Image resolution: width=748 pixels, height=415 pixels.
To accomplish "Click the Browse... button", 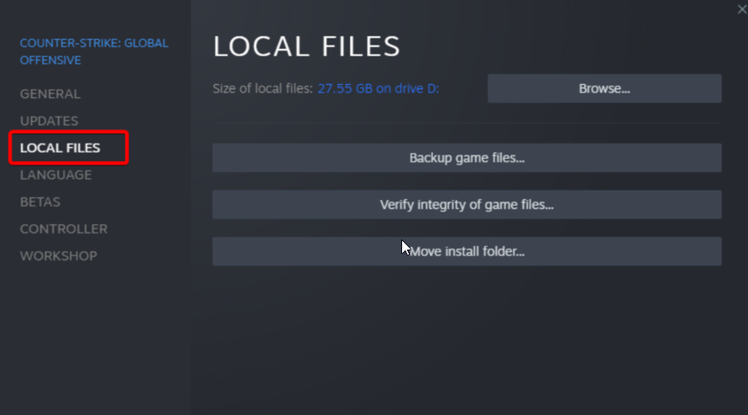I will click(x=604, y=88).
